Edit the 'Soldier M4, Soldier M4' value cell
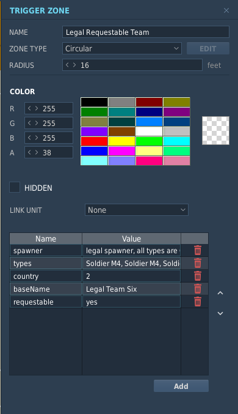This screenshot has width=238, height=414. tap(131, 263)
